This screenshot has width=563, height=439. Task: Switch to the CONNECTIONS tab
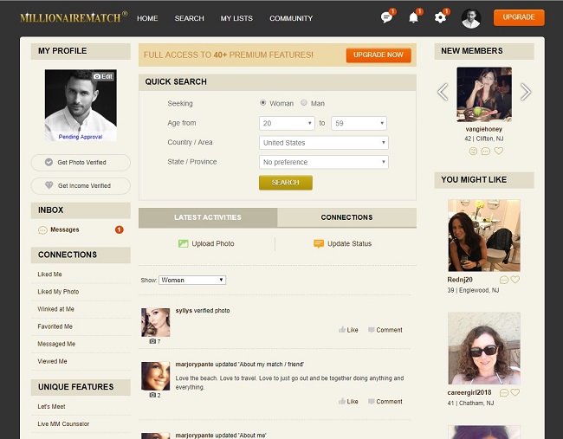[x=346, y=217]
